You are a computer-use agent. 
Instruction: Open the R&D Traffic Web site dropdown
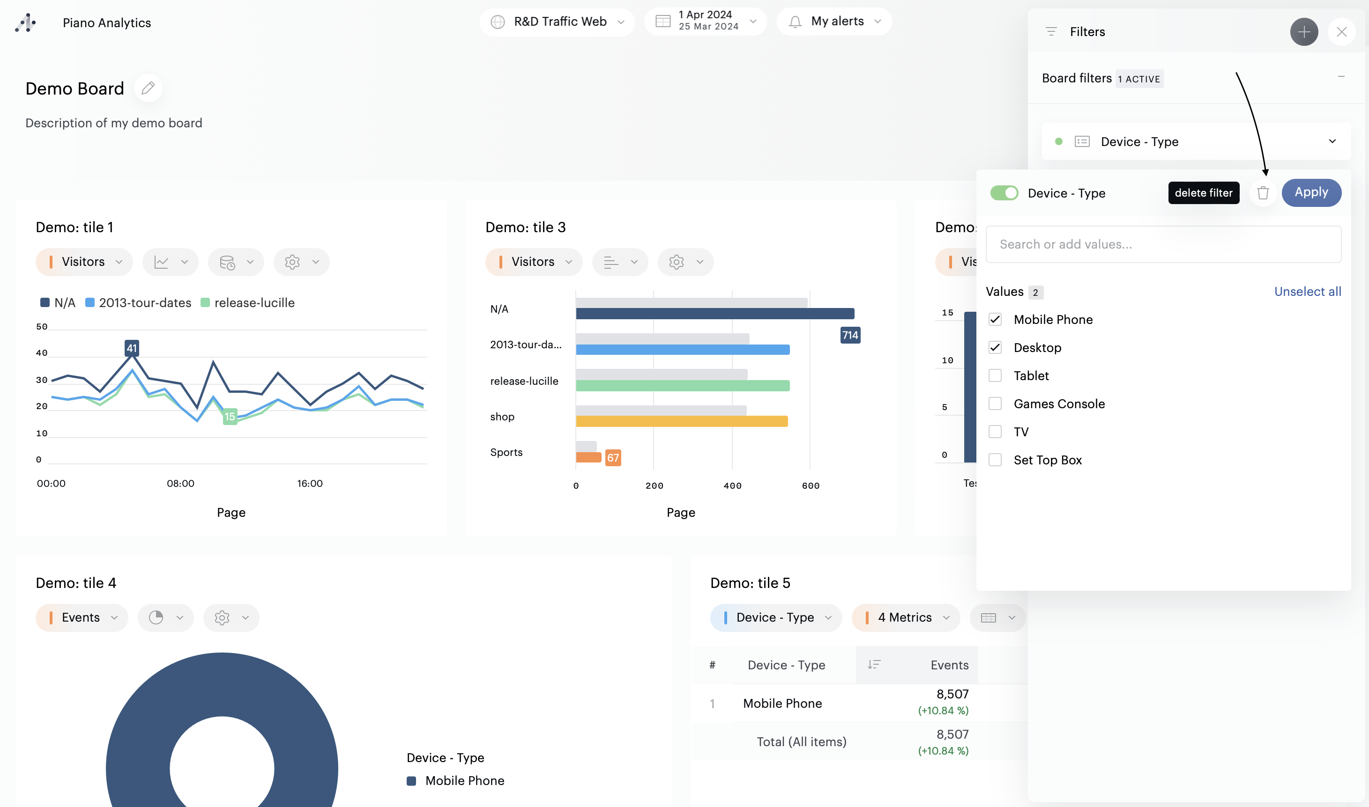click(x=557, y=22)
